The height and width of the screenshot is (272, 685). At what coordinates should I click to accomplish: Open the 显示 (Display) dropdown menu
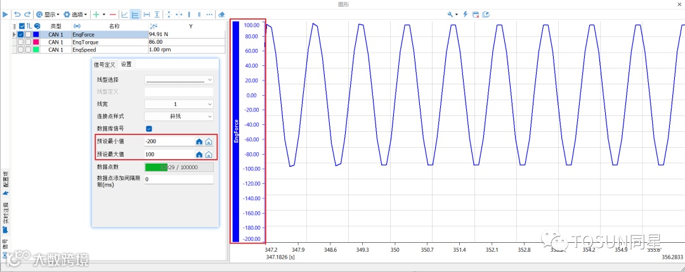(x=48, y=15)
